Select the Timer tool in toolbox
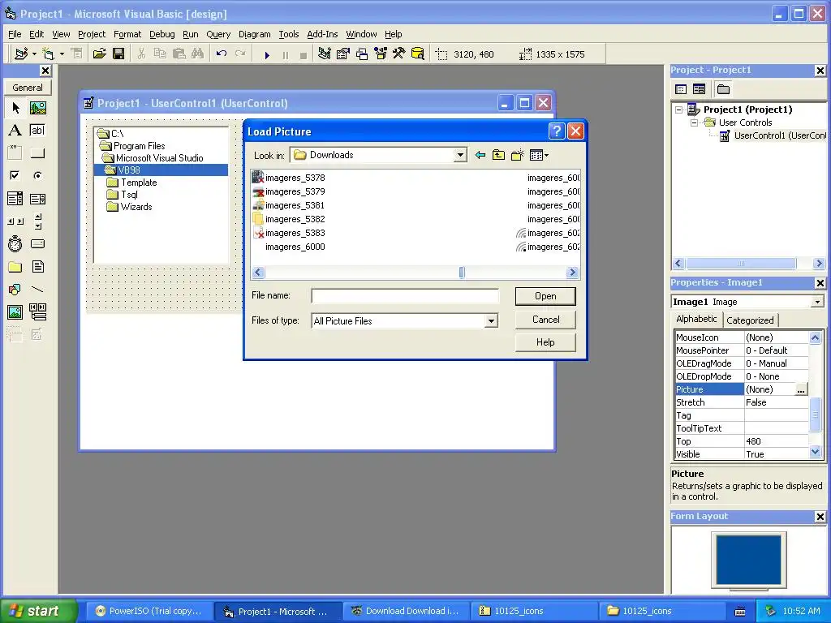 pyautogui.click(x=15, y=243)
